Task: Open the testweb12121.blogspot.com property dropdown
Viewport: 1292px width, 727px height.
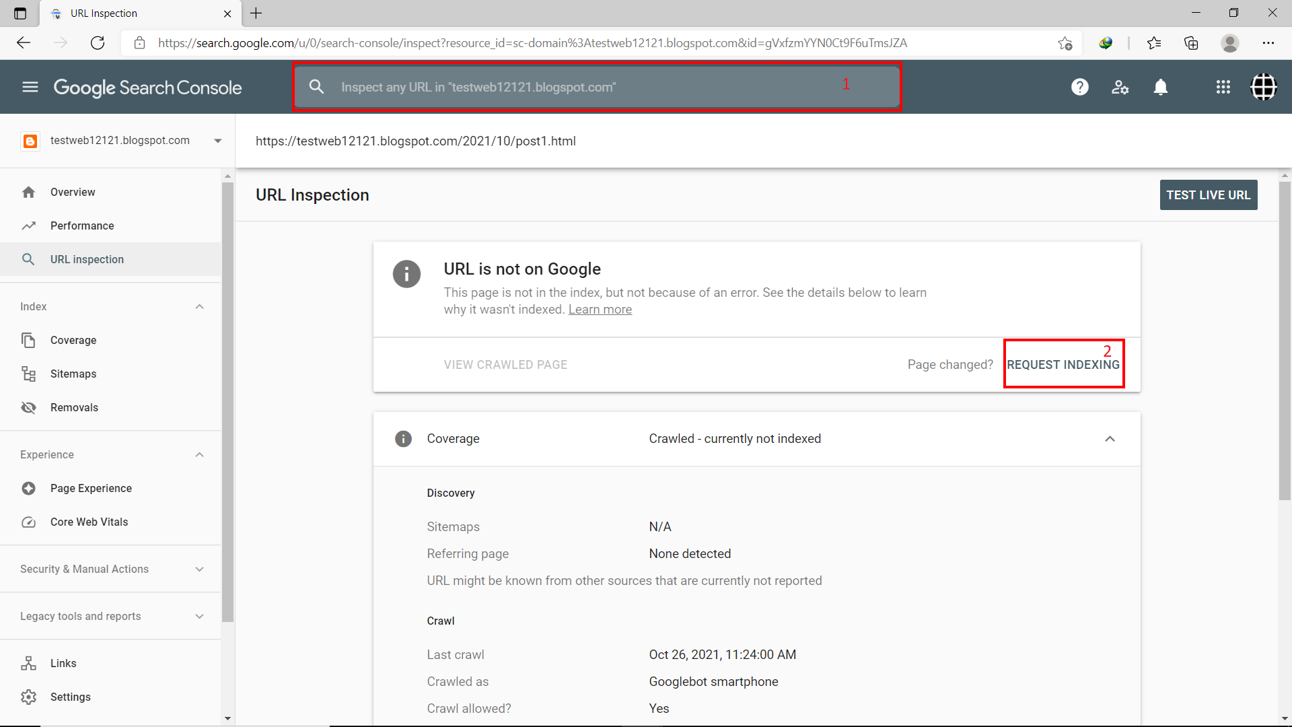Action: [217, 141]
